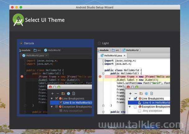
Task: Select the Darcula theme radio button
Action: [x=21, y=43]
